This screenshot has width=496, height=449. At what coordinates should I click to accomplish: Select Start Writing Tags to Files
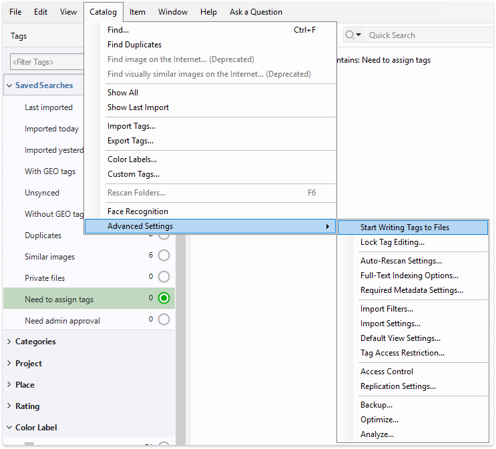click(405, 228)
